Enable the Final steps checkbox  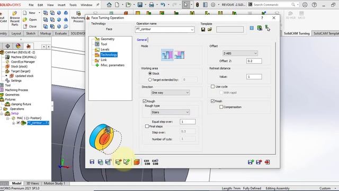coord(147,126)
